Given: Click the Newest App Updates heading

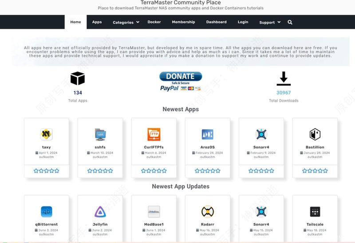Looking at the screenshot, I should tap(181, 187).
